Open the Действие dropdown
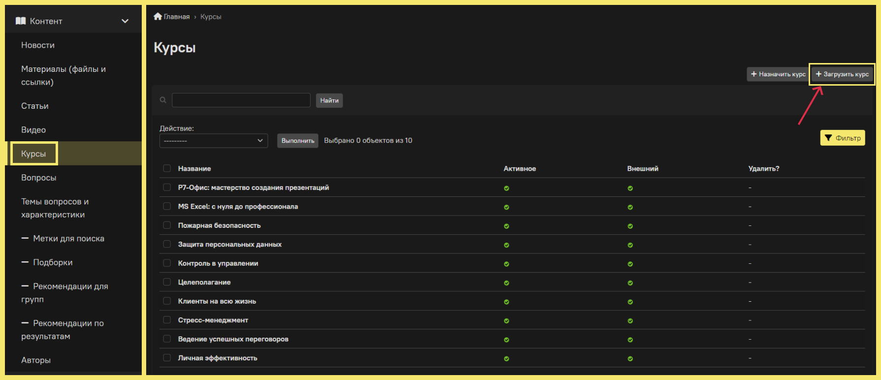Screen dimensions: 881x380 [x=214, y=141]
